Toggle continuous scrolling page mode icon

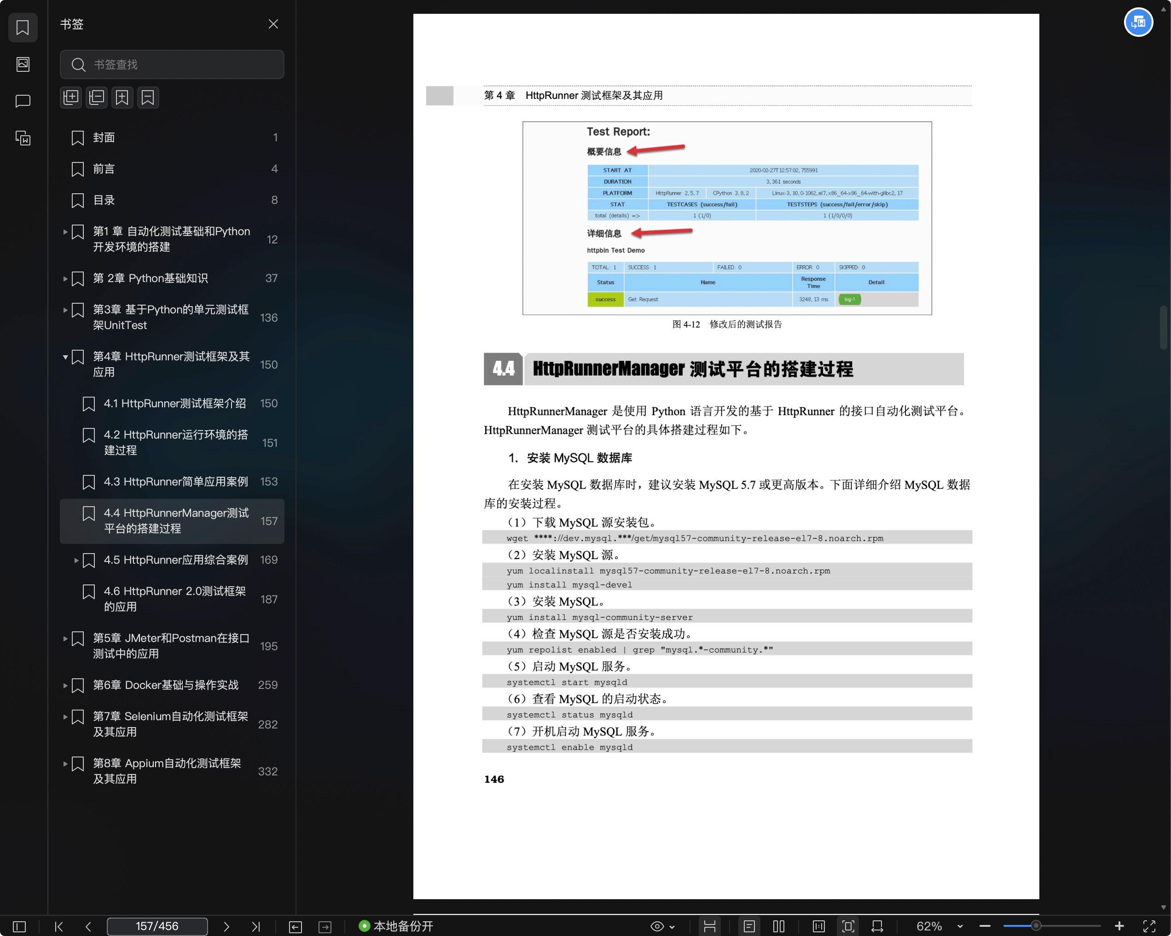[709, 926]
